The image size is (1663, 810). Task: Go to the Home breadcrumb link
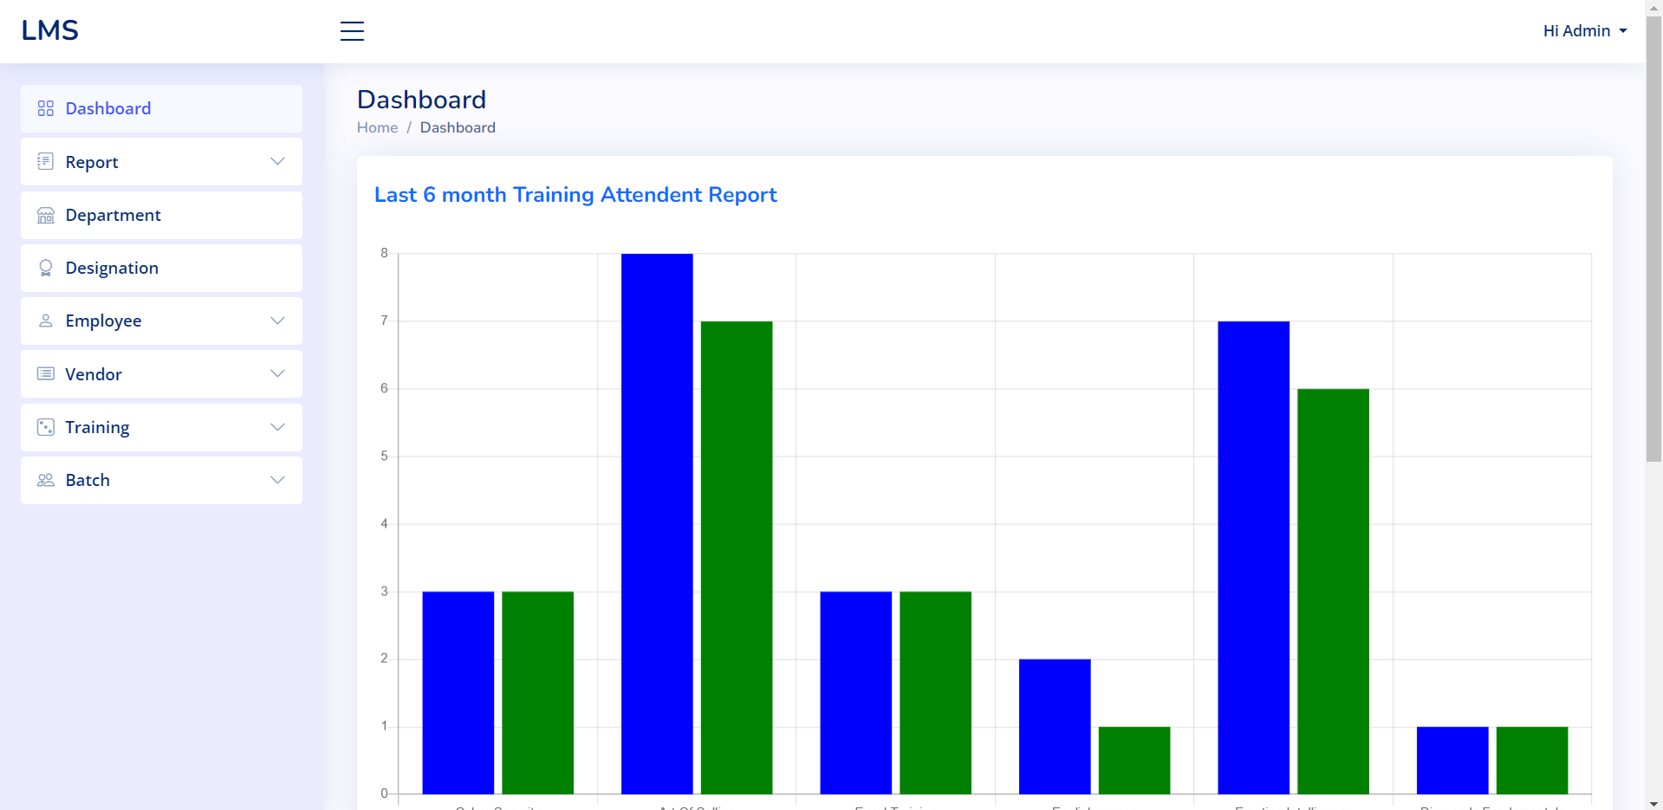point(377,127)
